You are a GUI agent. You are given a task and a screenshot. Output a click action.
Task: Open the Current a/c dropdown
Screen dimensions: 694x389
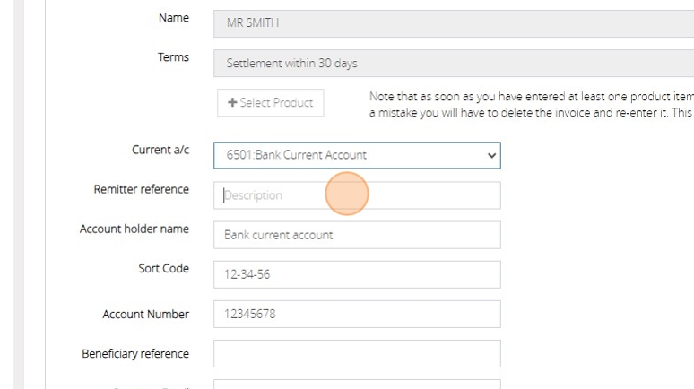click(x=356, y=155)
